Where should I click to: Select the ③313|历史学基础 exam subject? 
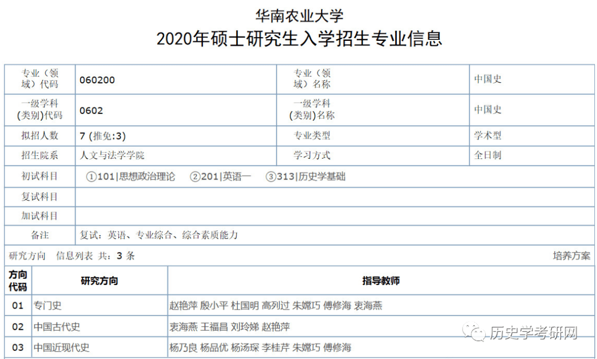(x=305, y=176)
